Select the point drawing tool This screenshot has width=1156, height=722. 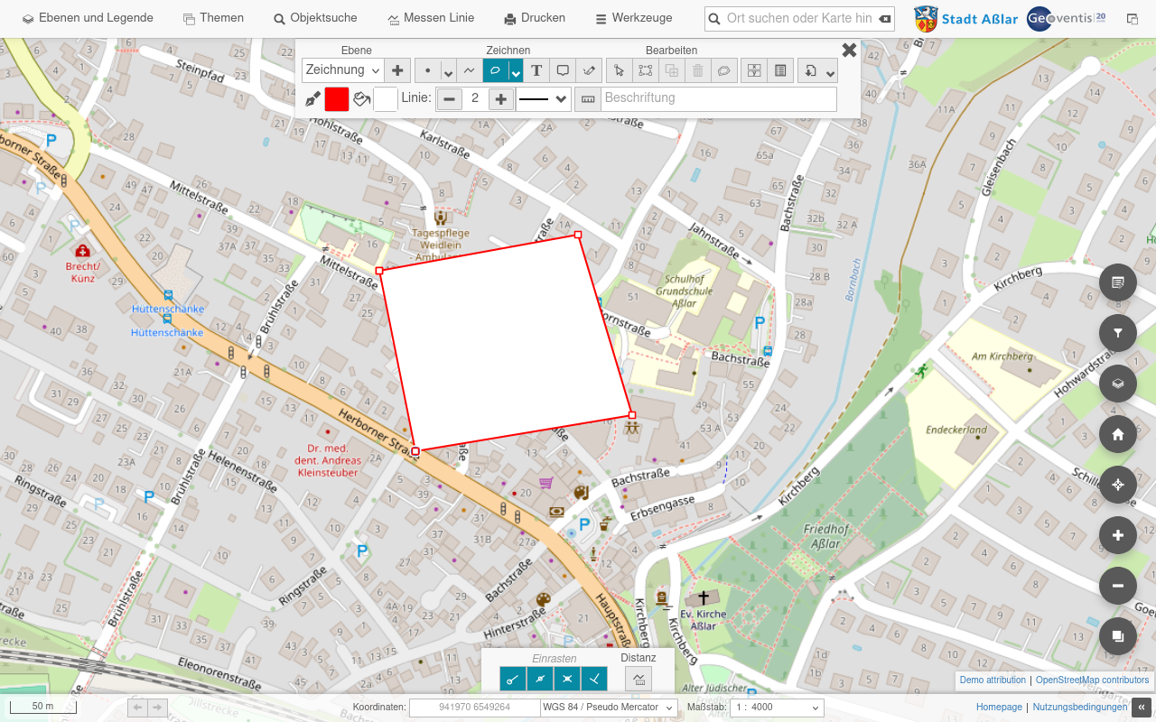tap(427, 70)
